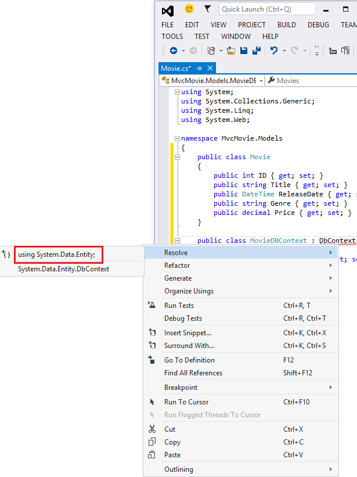Select Paste in the context menu
The width and height of the screenshot is (357, 477).
pos(241,455)
